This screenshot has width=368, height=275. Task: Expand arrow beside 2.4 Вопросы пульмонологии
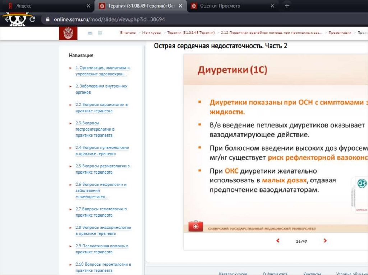click(70, 148)
